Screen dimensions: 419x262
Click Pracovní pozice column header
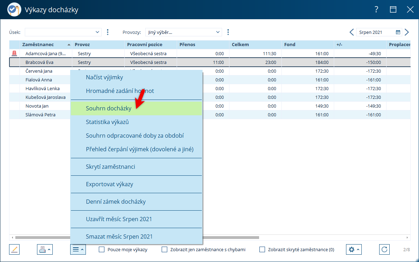pos(150,45)
